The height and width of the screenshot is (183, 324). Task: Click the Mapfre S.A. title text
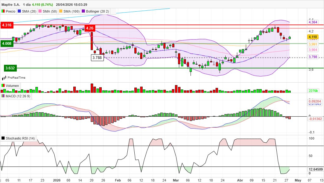11,5
